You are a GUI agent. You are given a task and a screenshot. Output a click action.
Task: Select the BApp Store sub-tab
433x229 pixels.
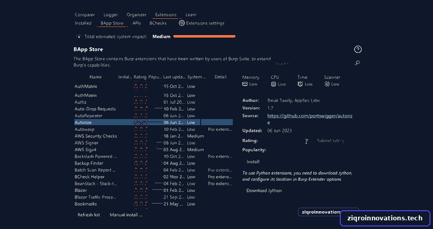tap(112, 23)
